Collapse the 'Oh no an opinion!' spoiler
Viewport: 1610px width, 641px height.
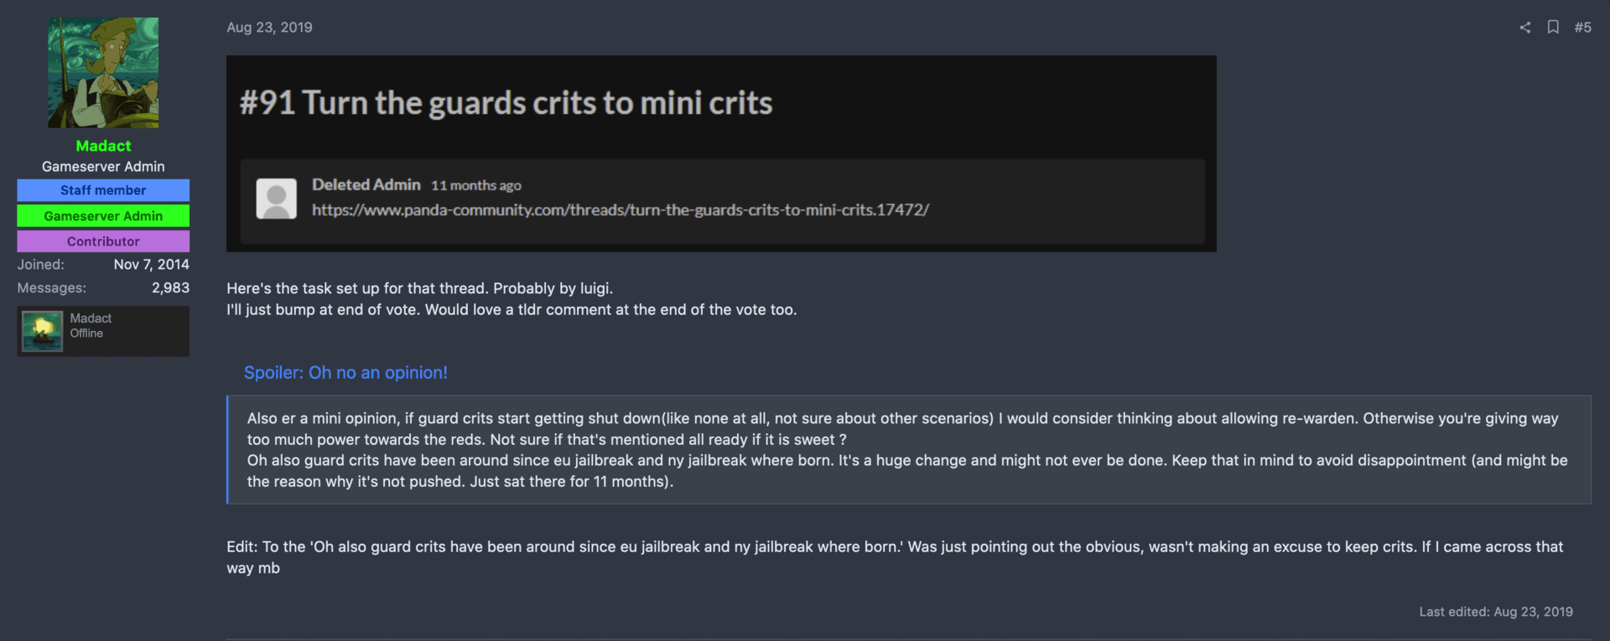coord(345,373)
